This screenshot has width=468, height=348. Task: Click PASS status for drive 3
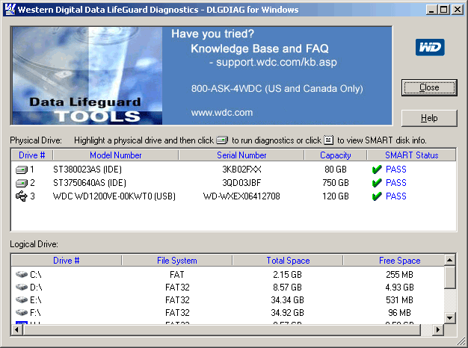coord(396,196)
